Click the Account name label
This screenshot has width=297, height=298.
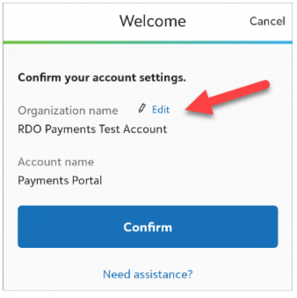pyautogui.click(x=56, y=162)
